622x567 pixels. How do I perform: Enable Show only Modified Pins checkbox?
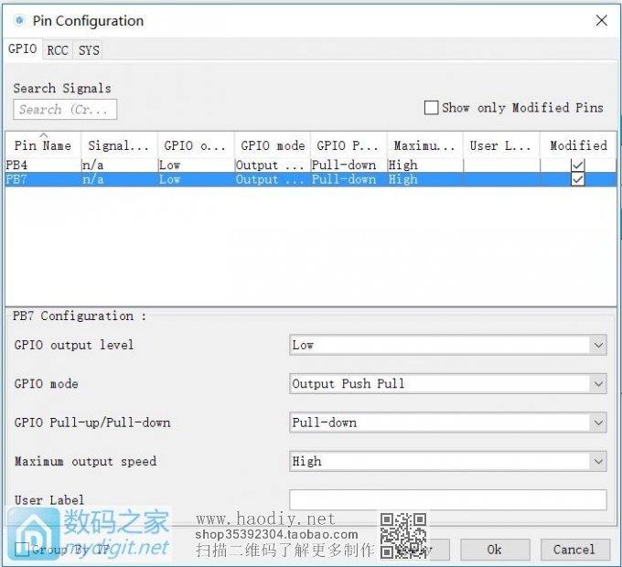pos(432,108)
